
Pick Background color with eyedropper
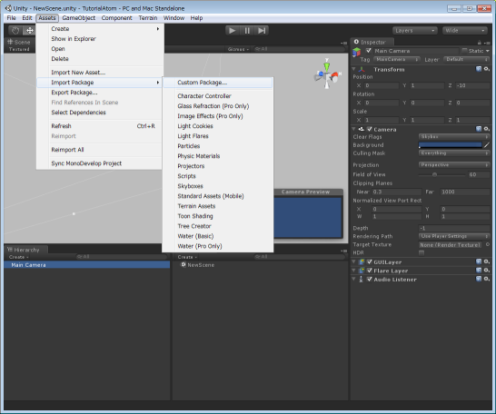pos(487,145)
